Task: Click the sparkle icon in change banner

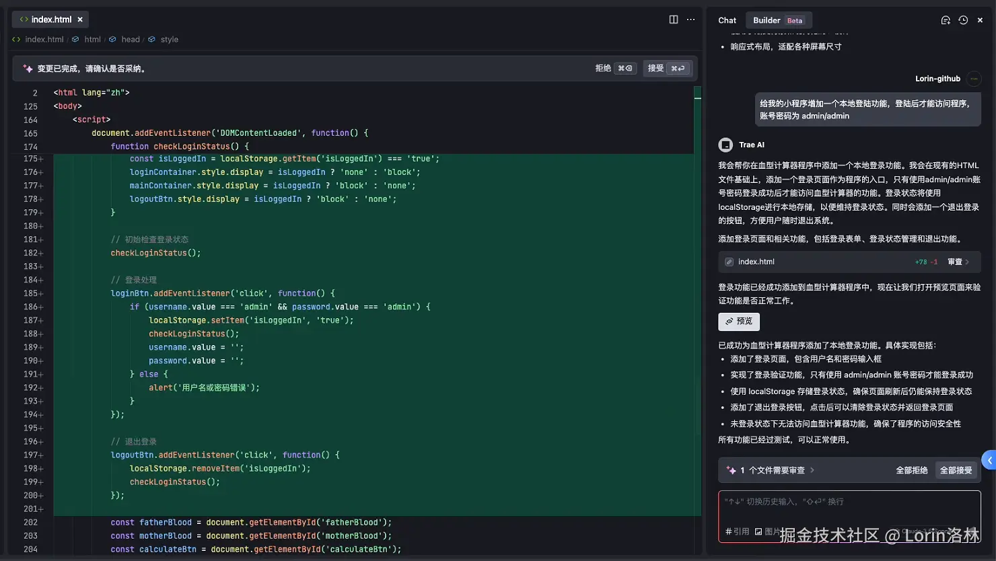Action: coord(28,69)
